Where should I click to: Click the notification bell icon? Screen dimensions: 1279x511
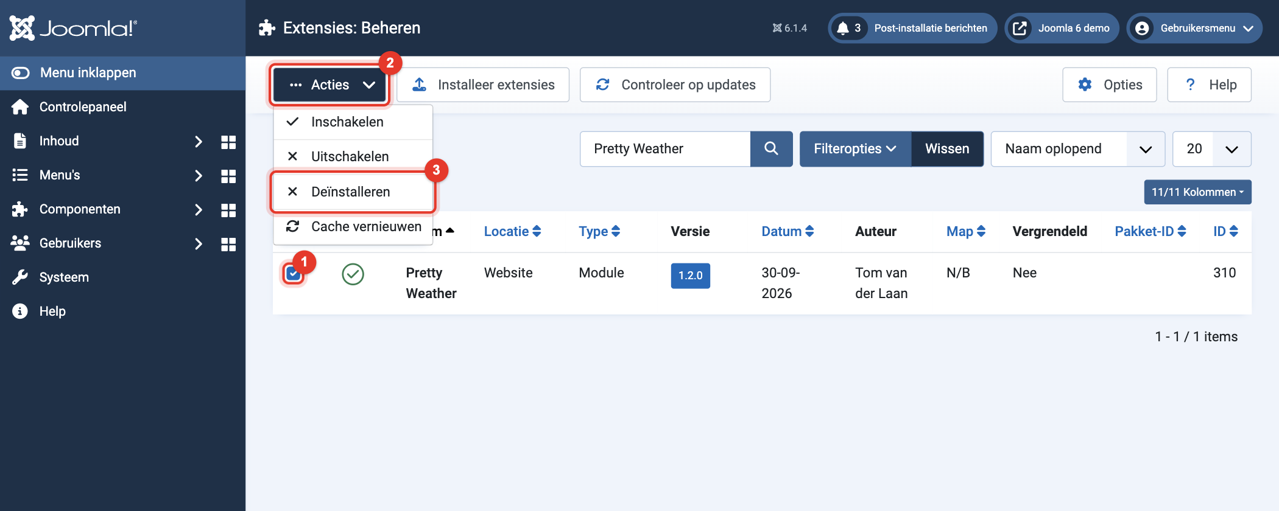point(843,28)
